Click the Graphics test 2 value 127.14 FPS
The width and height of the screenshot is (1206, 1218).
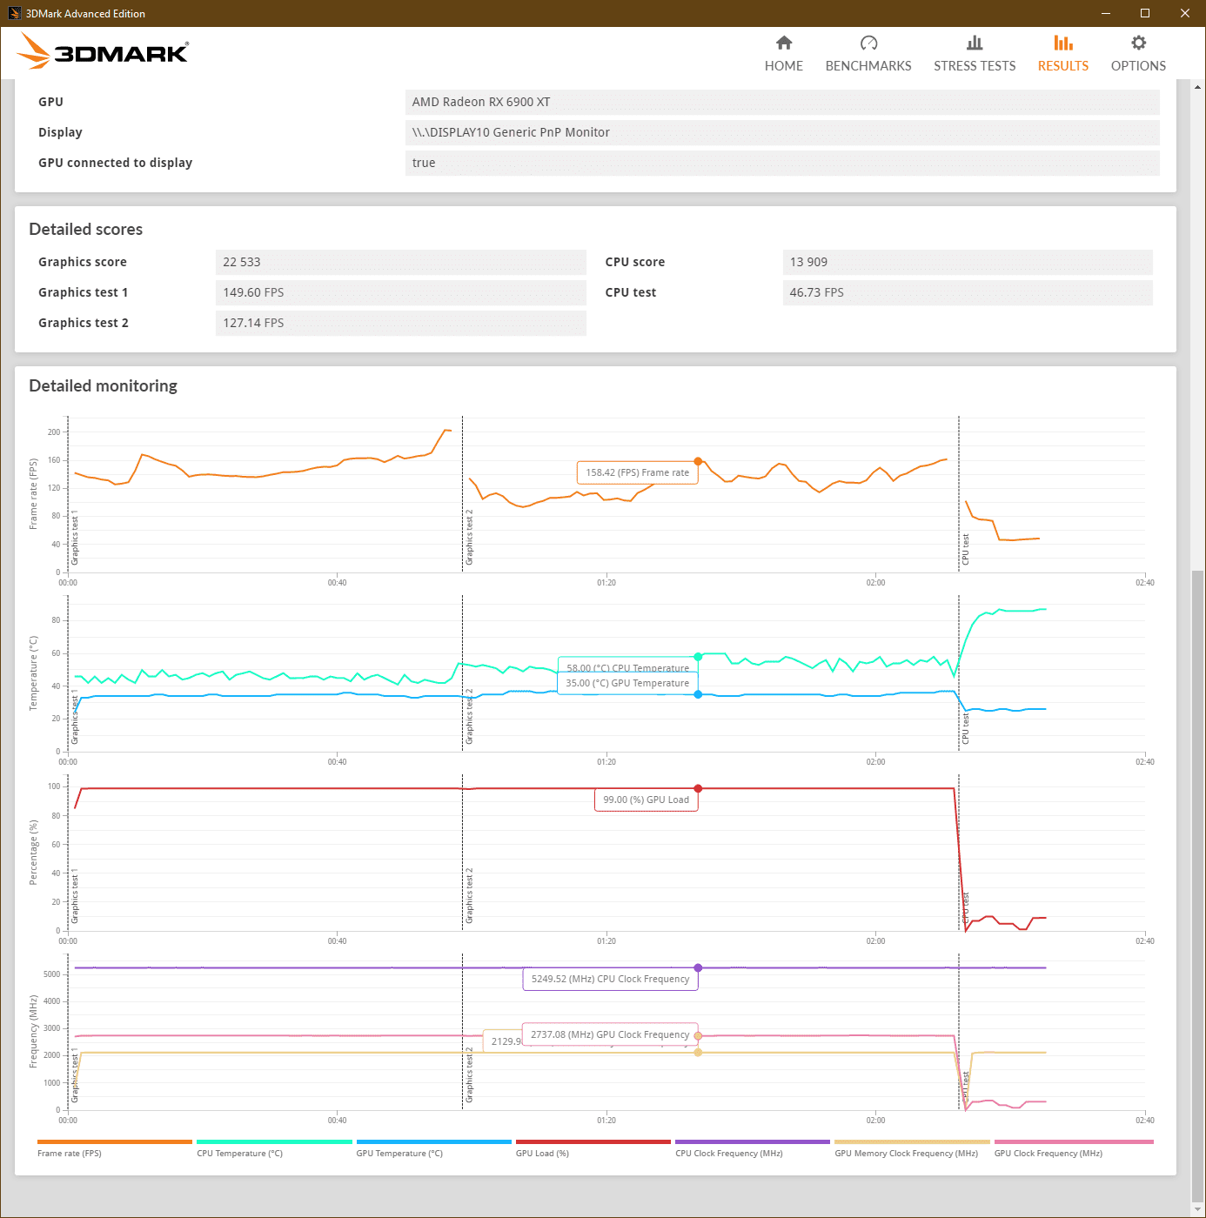click(x=401, y=323)
